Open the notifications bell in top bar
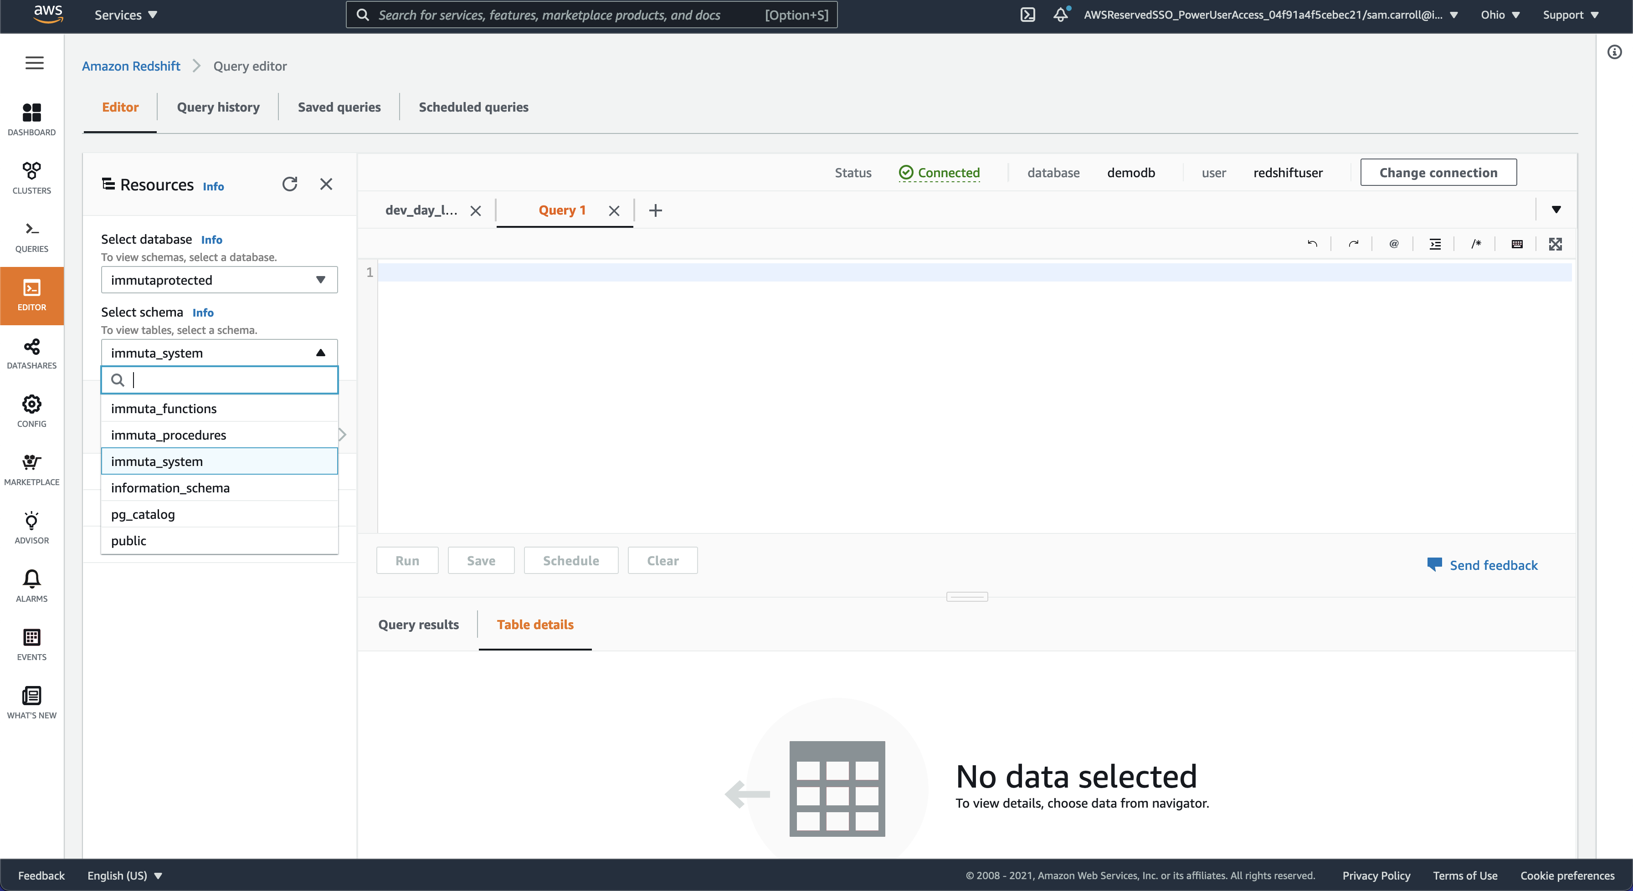The height and width of the screenshot is (891, 1633). tap(1061, 15)
